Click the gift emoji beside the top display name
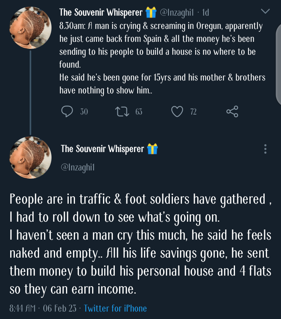This screenshot has width=281, height=319. click(151, 13)
